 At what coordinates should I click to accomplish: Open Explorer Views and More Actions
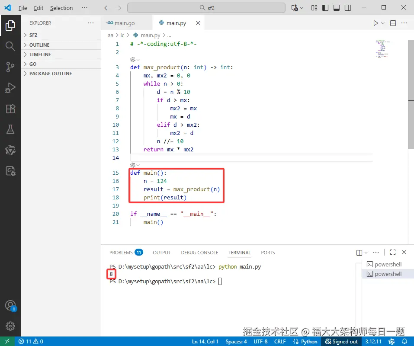(91, 23)
